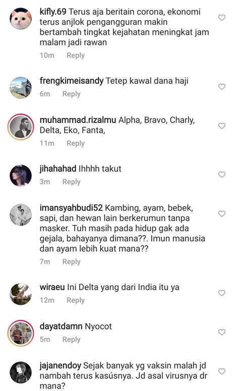
Task: Reply to imansyahbudi52's comment
Action: (x=71, y=262)
